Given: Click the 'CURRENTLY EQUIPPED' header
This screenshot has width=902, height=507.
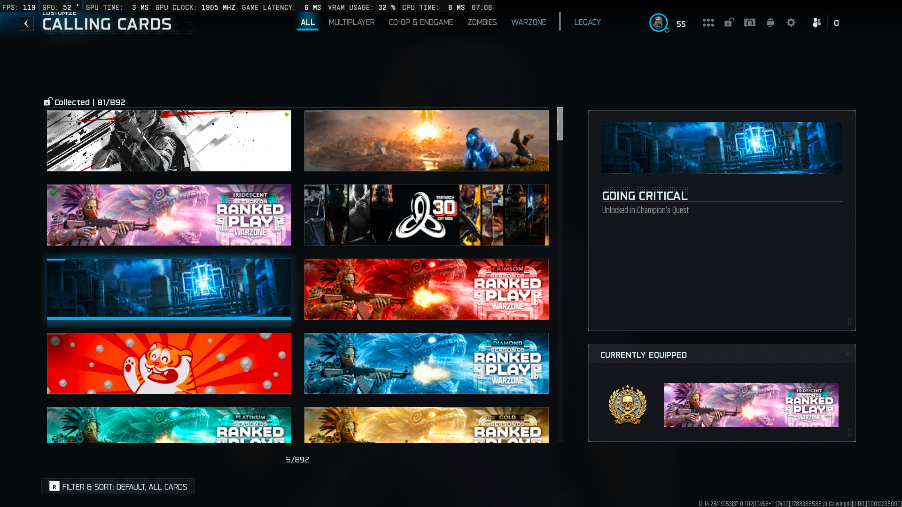Looking at the screenshot, I should pos(644,355).
